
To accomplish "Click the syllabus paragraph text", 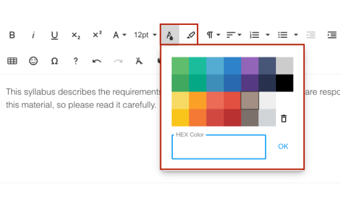I will pos(83,98).
